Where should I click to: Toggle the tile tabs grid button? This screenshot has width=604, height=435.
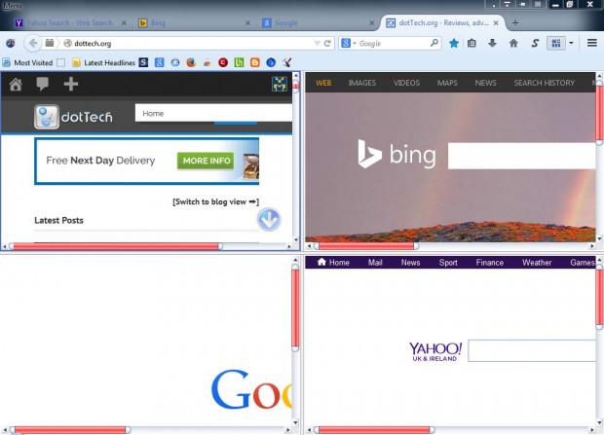[x=556, y=43]
